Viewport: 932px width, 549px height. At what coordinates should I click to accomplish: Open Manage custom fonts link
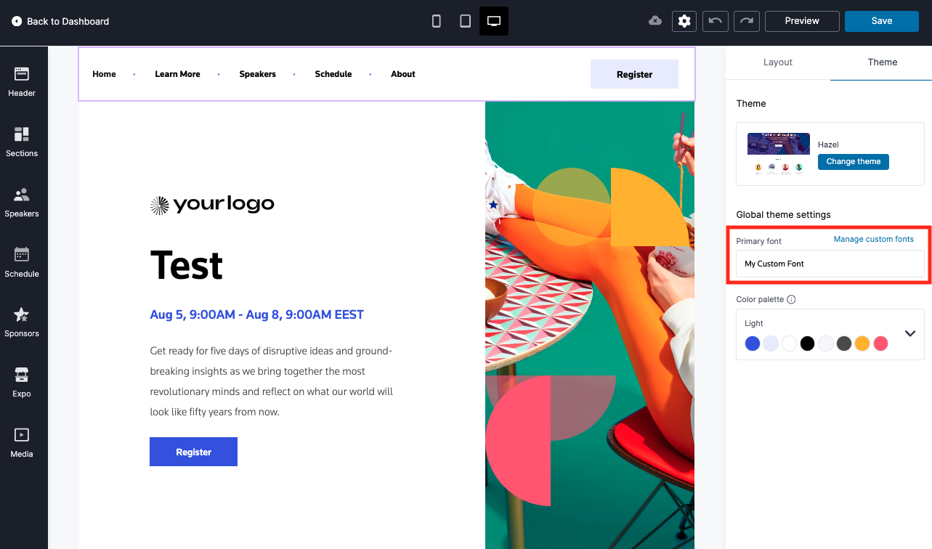point(874,239)
